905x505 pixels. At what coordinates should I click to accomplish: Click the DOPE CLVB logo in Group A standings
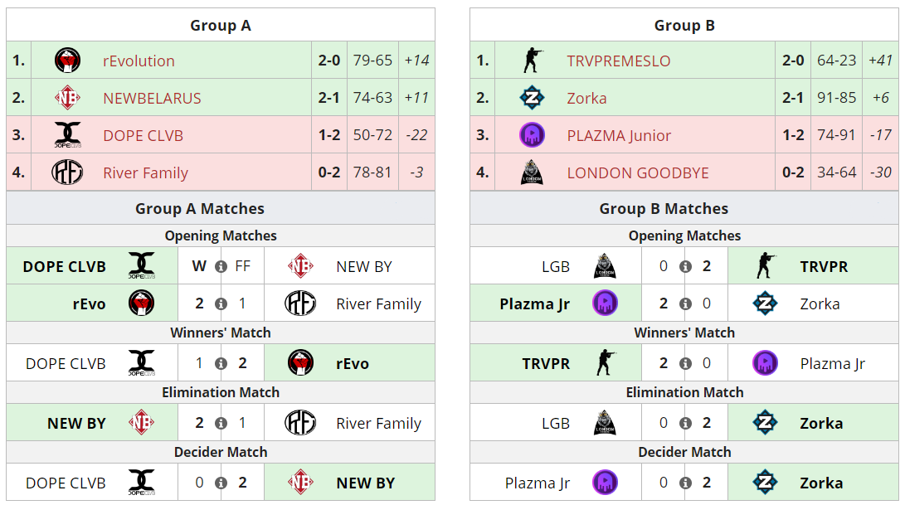click(x=67, y=135)
